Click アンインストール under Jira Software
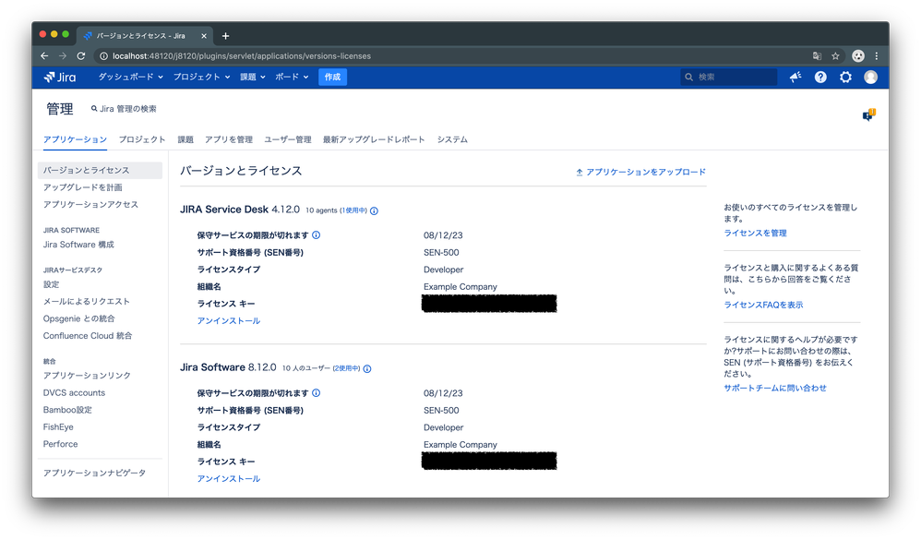This screenshot has width=921, height=540. (229, 479)
